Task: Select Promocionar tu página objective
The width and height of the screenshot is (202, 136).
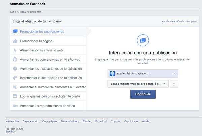Action: point(48,41)
